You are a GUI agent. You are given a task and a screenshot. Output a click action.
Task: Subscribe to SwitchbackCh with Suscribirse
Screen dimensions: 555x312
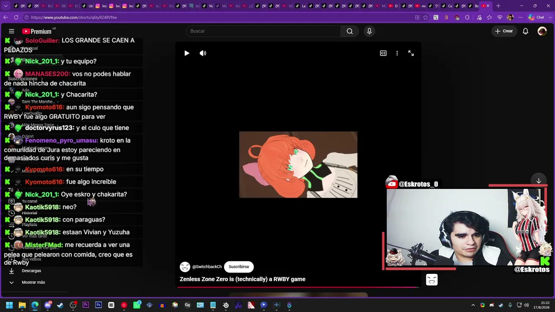(x=239, y=267)
